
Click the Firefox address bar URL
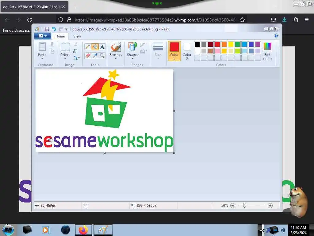[x=155, y=20]
